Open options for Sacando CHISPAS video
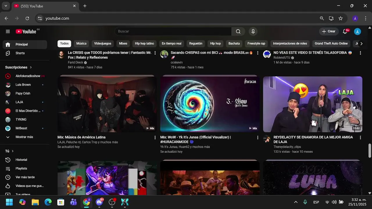372x209 pixels. click(257, 53)
